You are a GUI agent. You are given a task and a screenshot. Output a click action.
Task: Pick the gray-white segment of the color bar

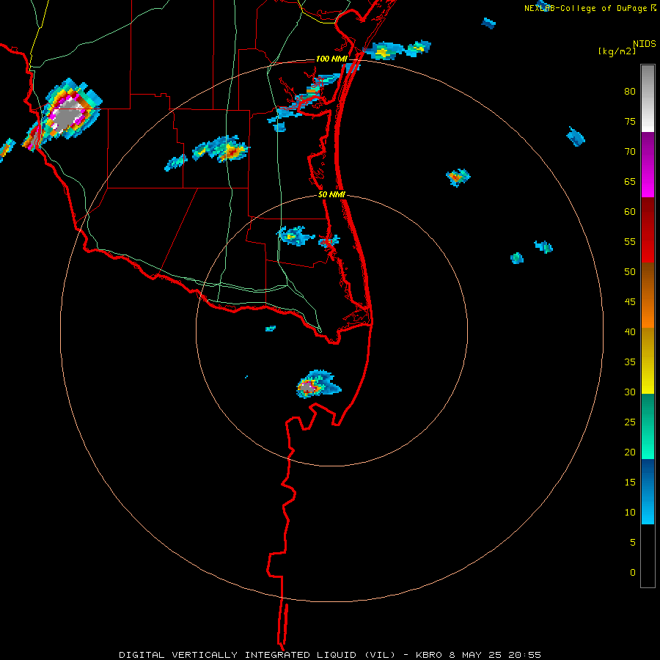point(648,98)
